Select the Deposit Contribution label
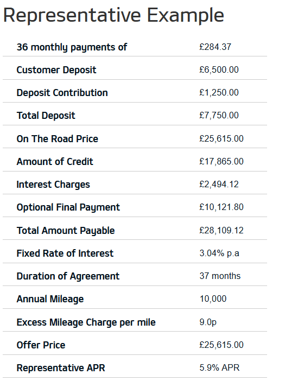The width and height of the screenshot is (285, 381). [62, 93]
